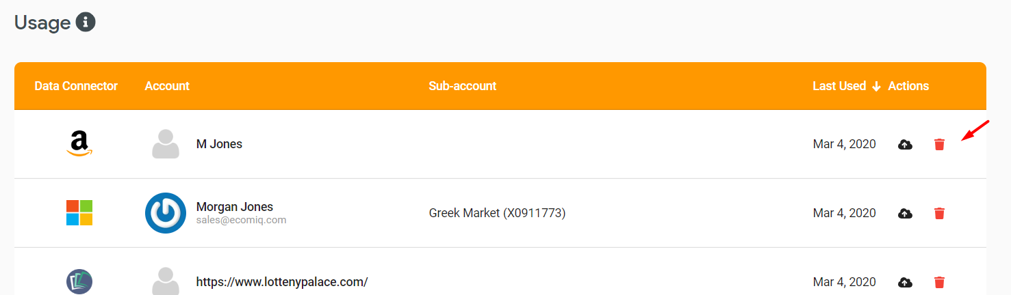
Task: Click cloud upload icon for M Jones
Action: 905,144
